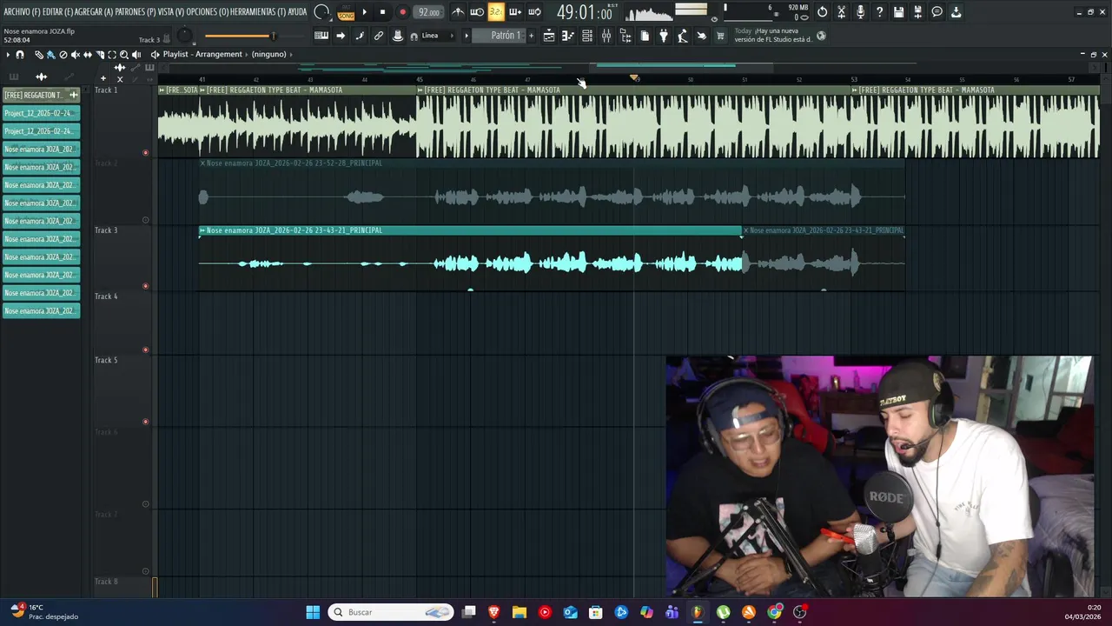Read the FL Studio new version news message

click(773, 35)
